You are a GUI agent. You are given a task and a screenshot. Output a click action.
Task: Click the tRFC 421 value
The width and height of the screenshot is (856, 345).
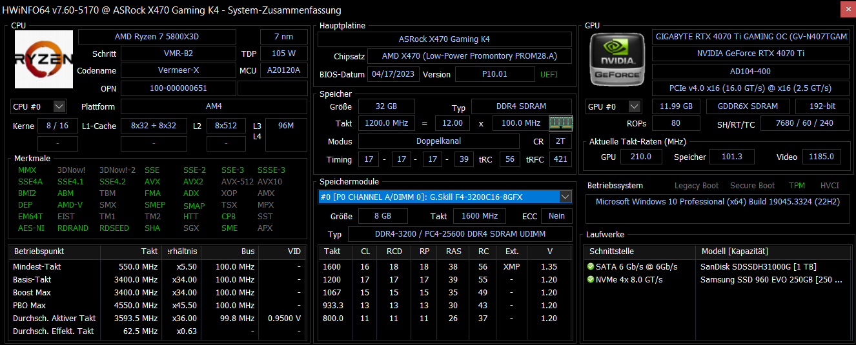tap(560, 159)
